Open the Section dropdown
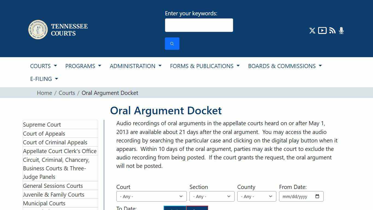 pos(212,196)
